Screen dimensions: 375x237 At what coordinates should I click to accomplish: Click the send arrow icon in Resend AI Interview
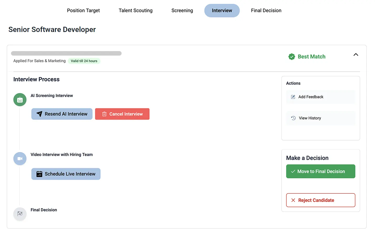39,114
